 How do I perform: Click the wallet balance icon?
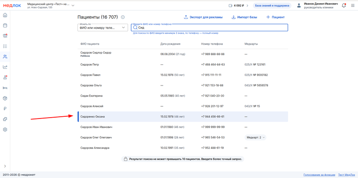click(x=230, y=6)
